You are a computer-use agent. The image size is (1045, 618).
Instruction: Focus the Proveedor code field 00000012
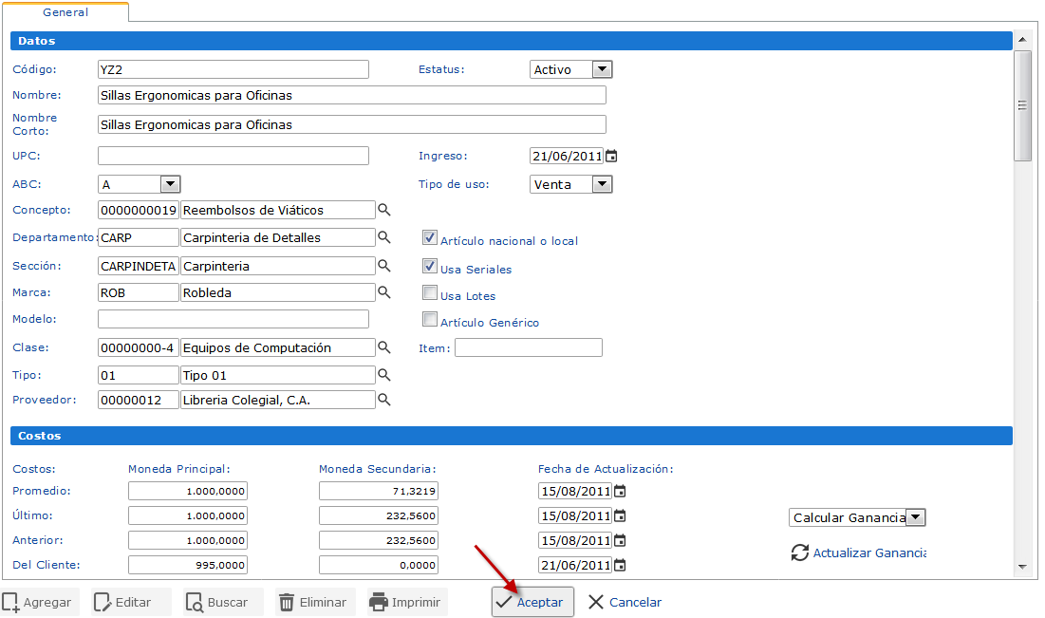click(x=138, y=400)
